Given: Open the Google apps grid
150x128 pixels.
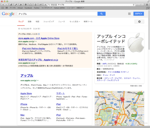Looking at the screenshot, I should 129,14.
